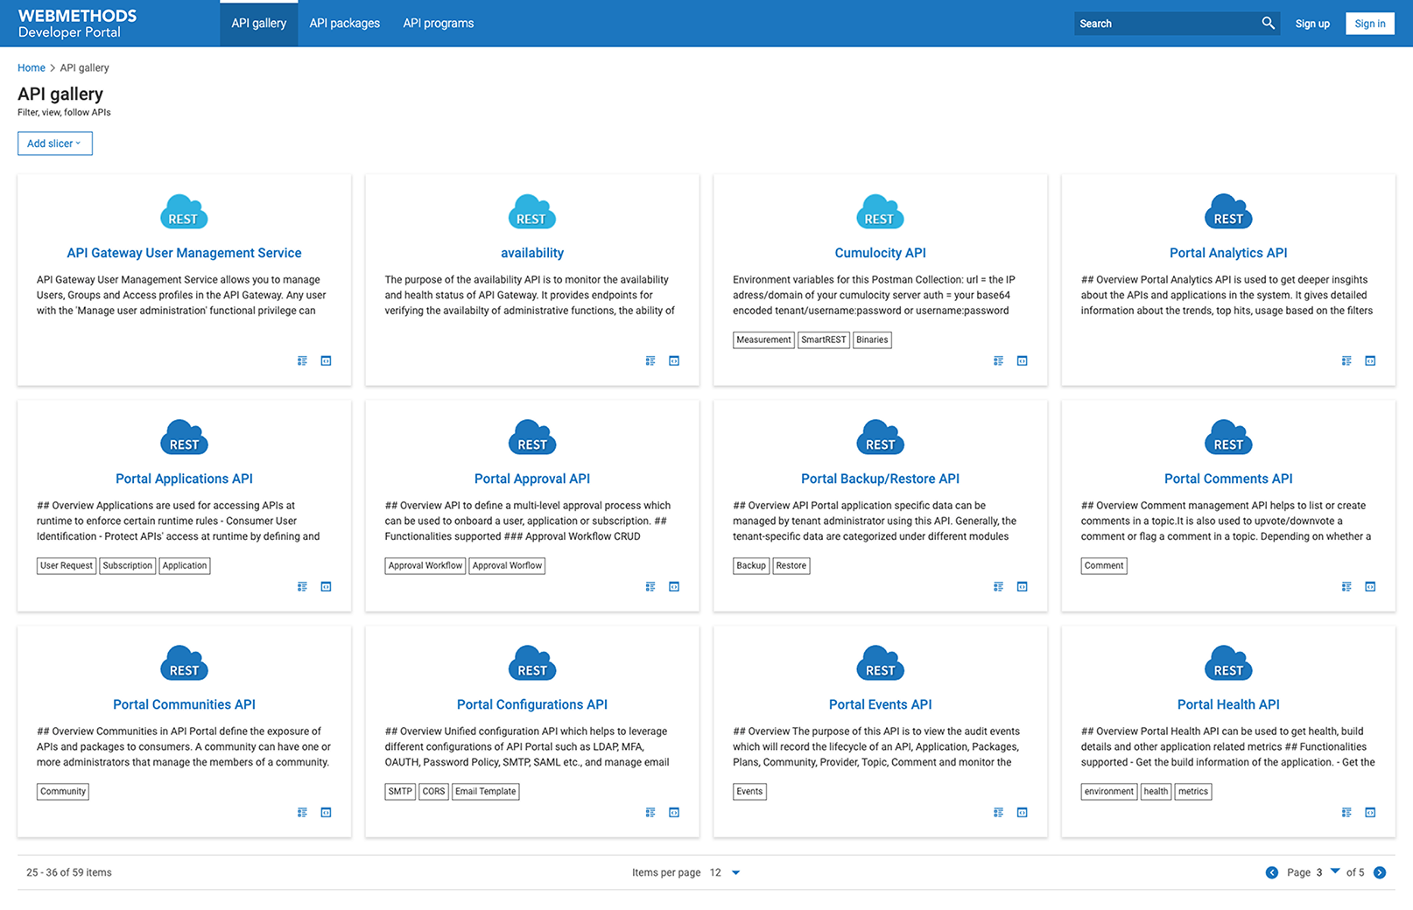Click the CORS tag

click(433, 791)
